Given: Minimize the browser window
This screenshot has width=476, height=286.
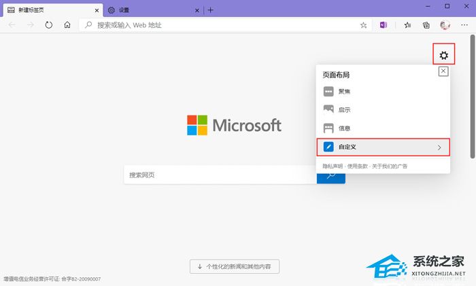Looking at the screenshot, I should click(x=428, y=6).
